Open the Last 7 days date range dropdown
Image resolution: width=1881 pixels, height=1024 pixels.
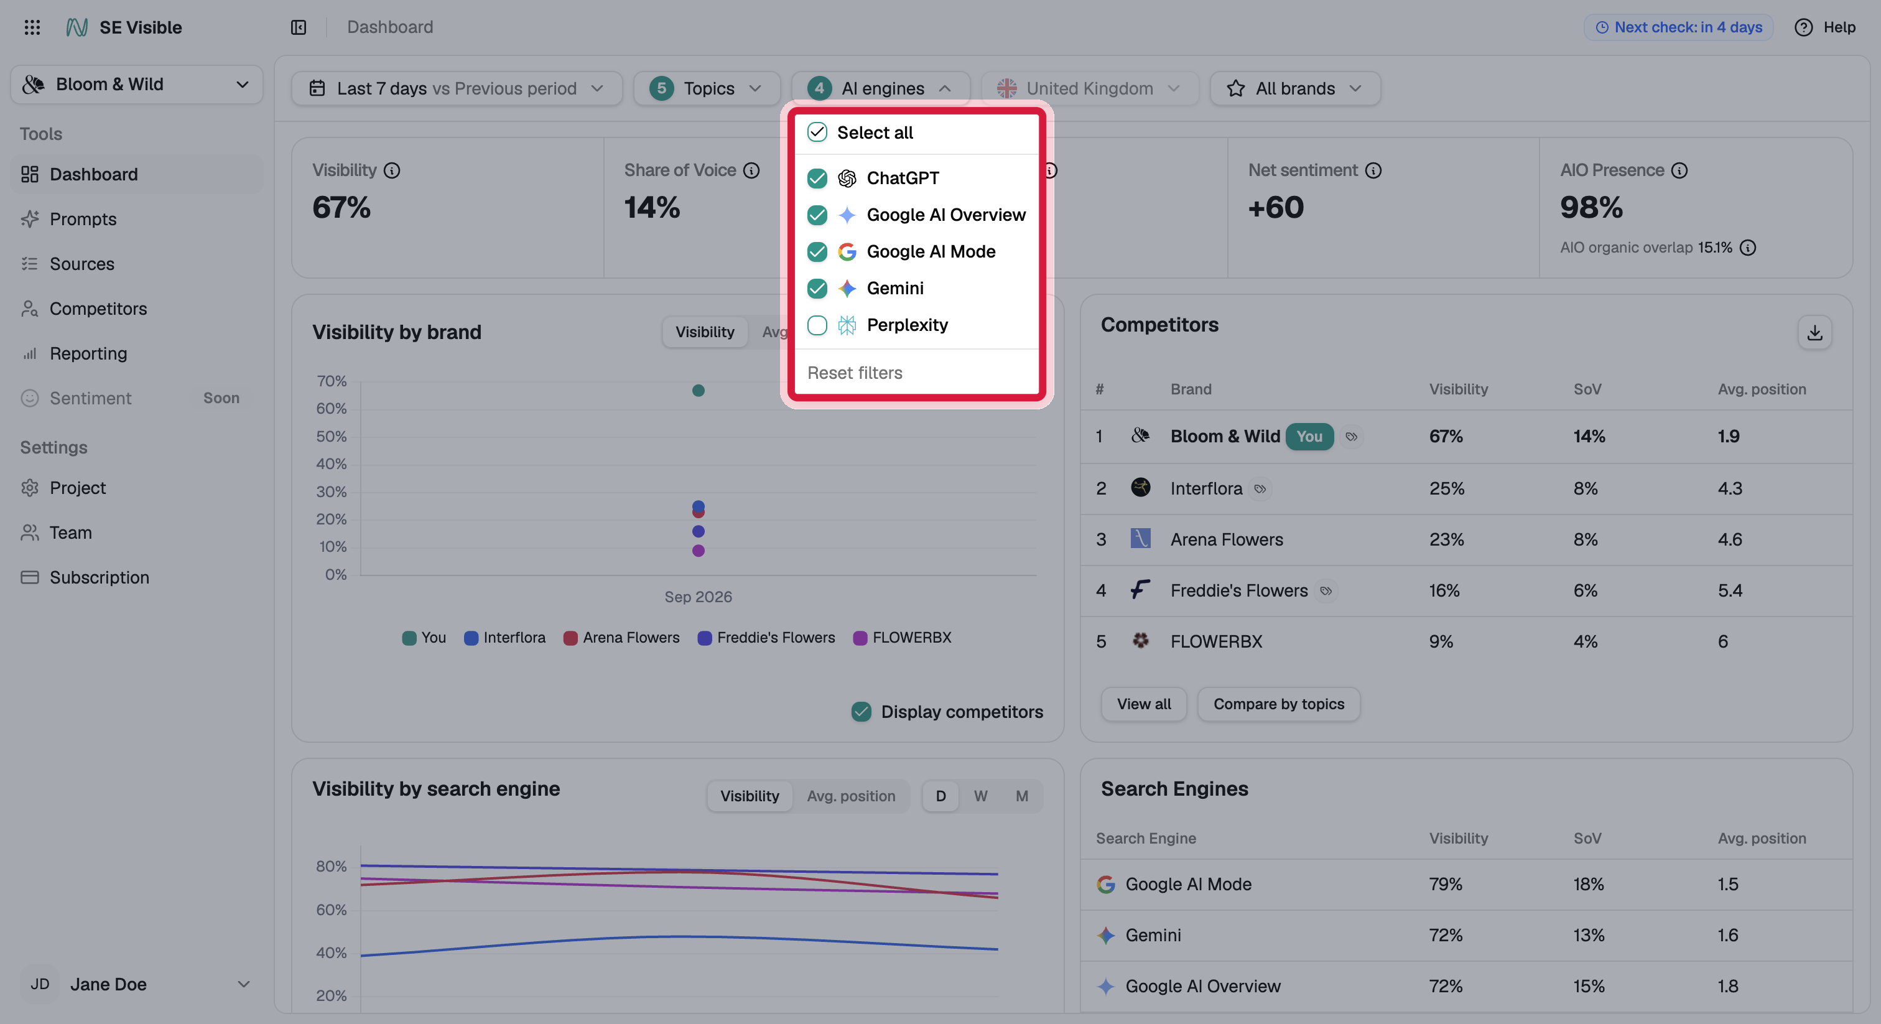pyautogui.click(x=457, y=88)
